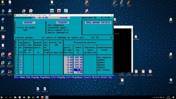Launch LayOut 2016 desktop shortcut
Screen dimensions: 176x99
point(87,11)
